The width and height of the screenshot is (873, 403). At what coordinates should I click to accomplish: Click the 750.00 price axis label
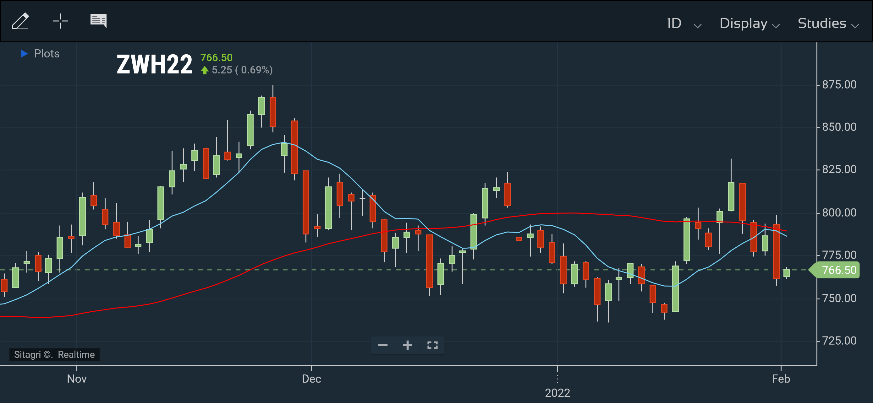(839, 298)
